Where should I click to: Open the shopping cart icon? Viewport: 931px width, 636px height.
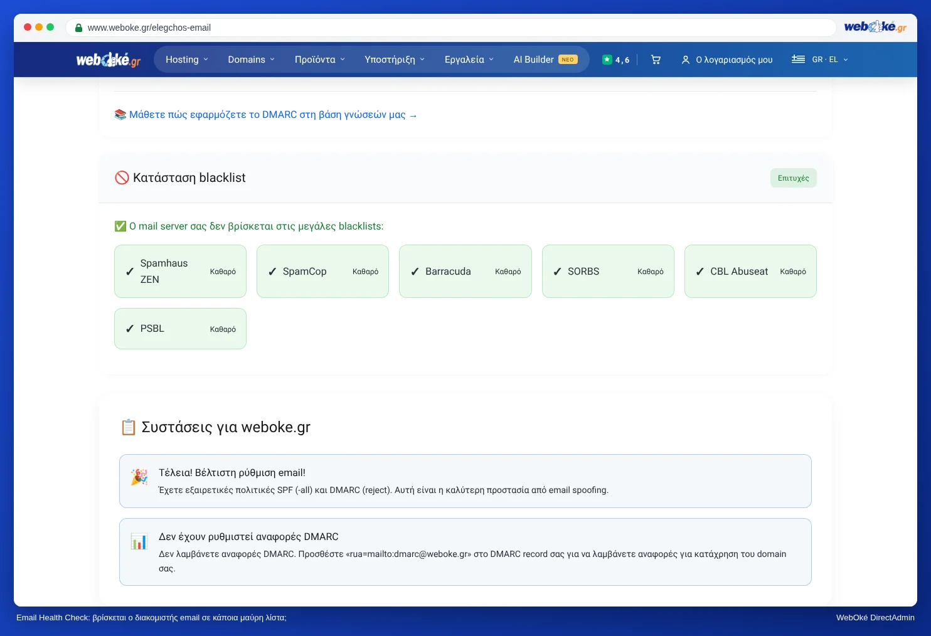tap(656, 60)
